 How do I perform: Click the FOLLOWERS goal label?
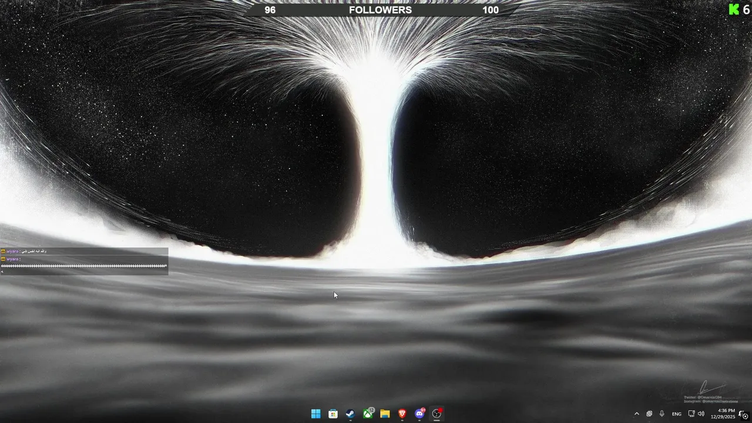(380, 10)
